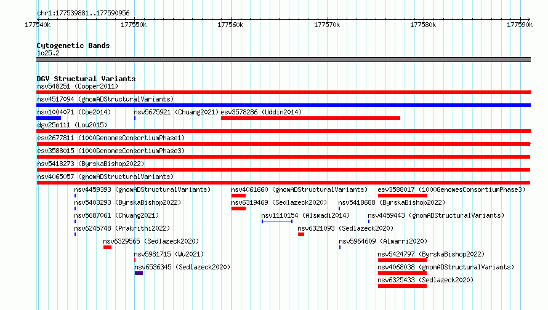Click the 177570k ruler tick label
The width and height of the screenshot is (548, 310).
click(x=327, y=25)
